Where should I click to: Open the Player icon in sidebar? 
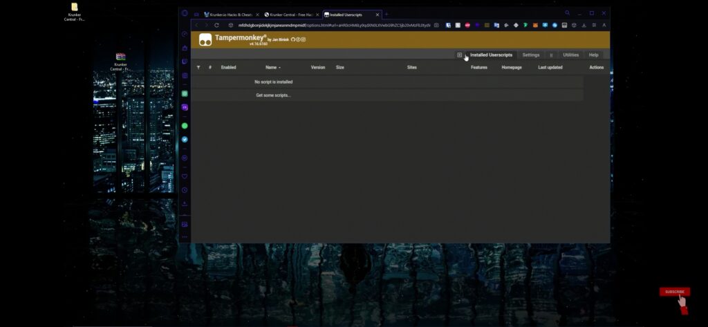click(x=184, y=158)
